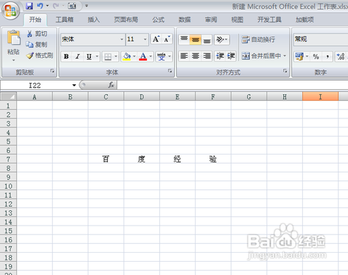This screenshot has height=275, width=348.
Task: Click the 剪切 cut button
Action: (x=37, y=33)
